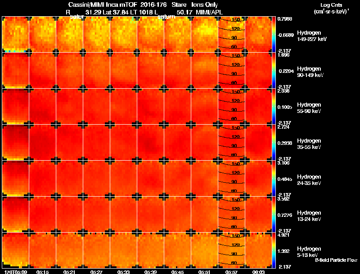
Task: Click the color scale maximum '2.724'
Action: pyautogui.click(x=283, y=127)
